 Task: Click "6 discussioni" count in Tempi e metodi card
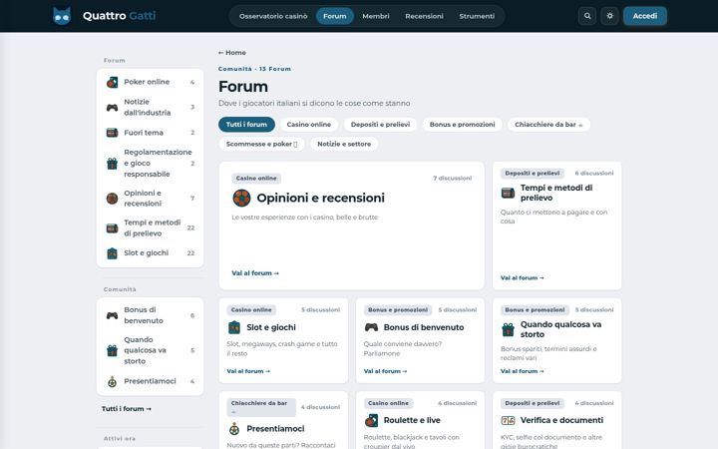[594, 174]
